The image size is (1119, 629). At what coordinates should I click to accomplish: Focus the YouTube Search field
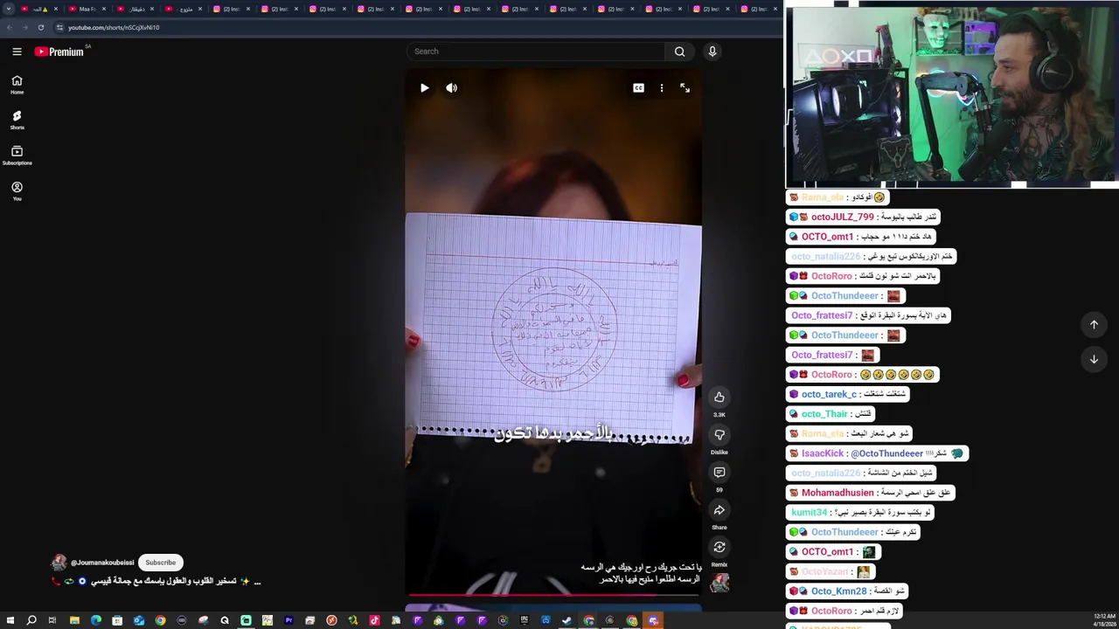click(538, 52)
